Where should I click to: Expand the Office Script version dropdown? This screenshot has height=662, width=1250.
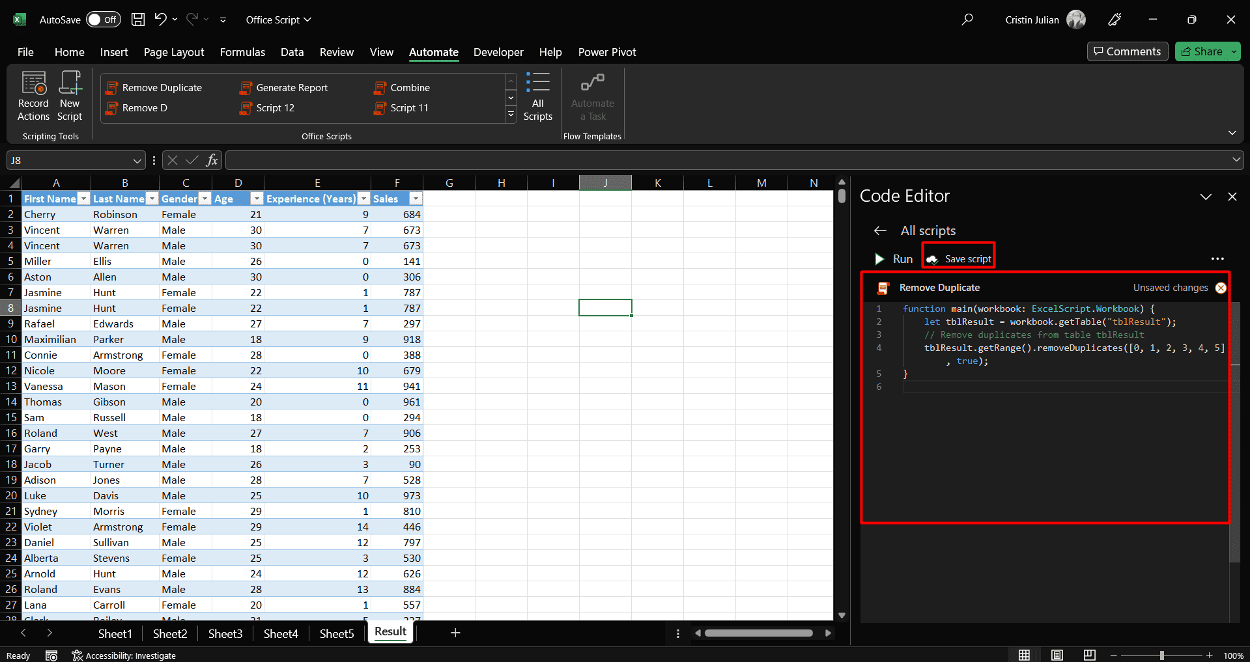tap(307, 20)
